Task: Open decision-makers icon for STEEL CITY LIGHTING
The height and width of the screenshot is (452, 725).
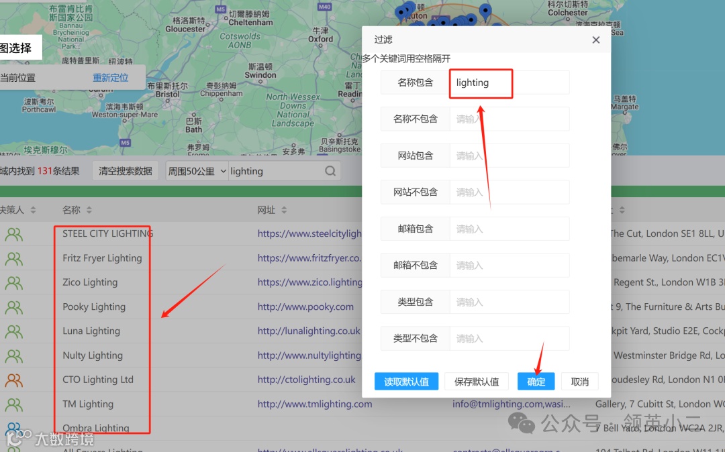Action: [14, 235]
